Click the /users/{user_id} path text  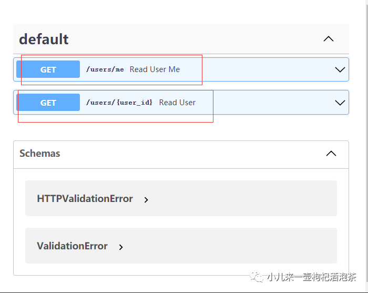tap(119, 103)
